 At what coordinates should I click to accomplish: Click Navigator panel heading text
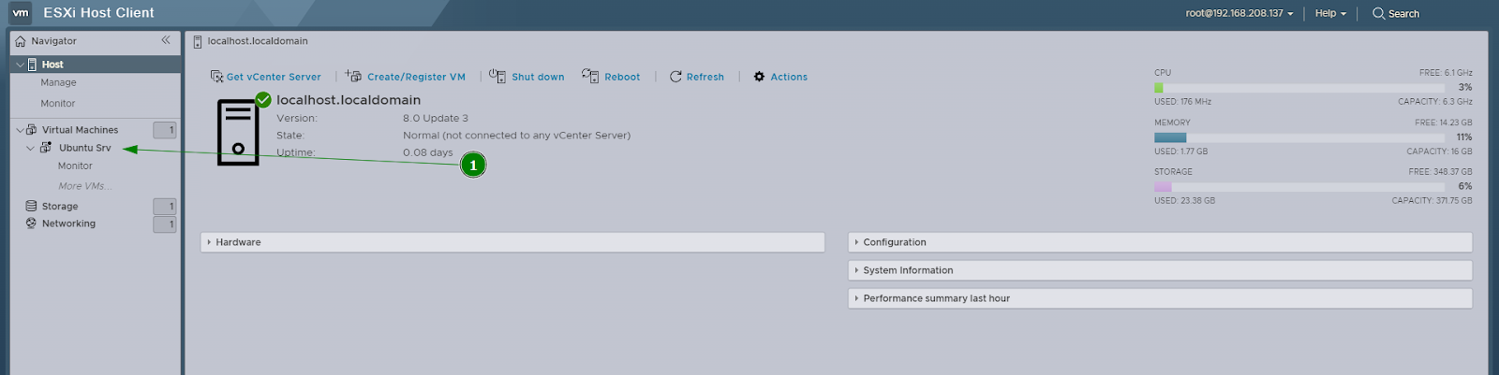point(53,41)
